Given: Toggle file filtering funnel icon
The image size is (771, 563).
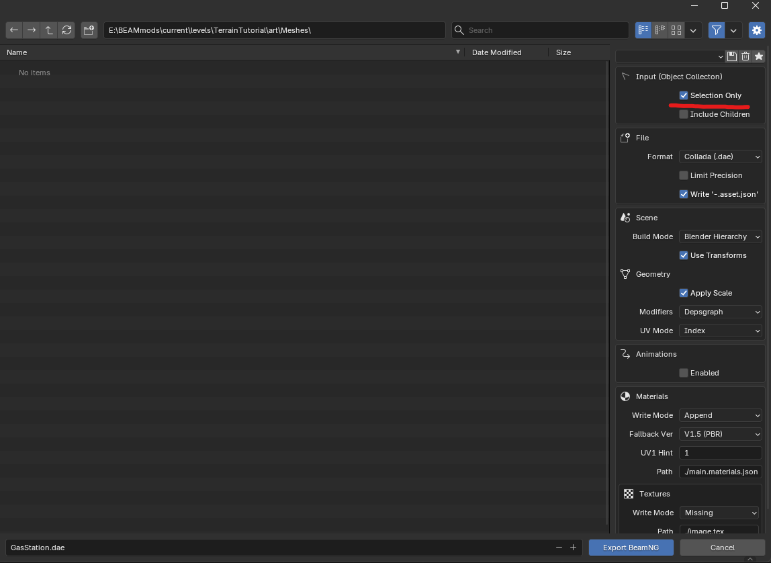Looking at the screenshot, I should click(x=717, y=30).
